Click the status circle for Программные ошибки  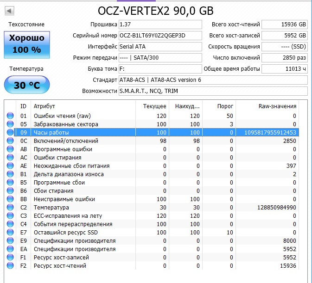[x=10, y=149]
